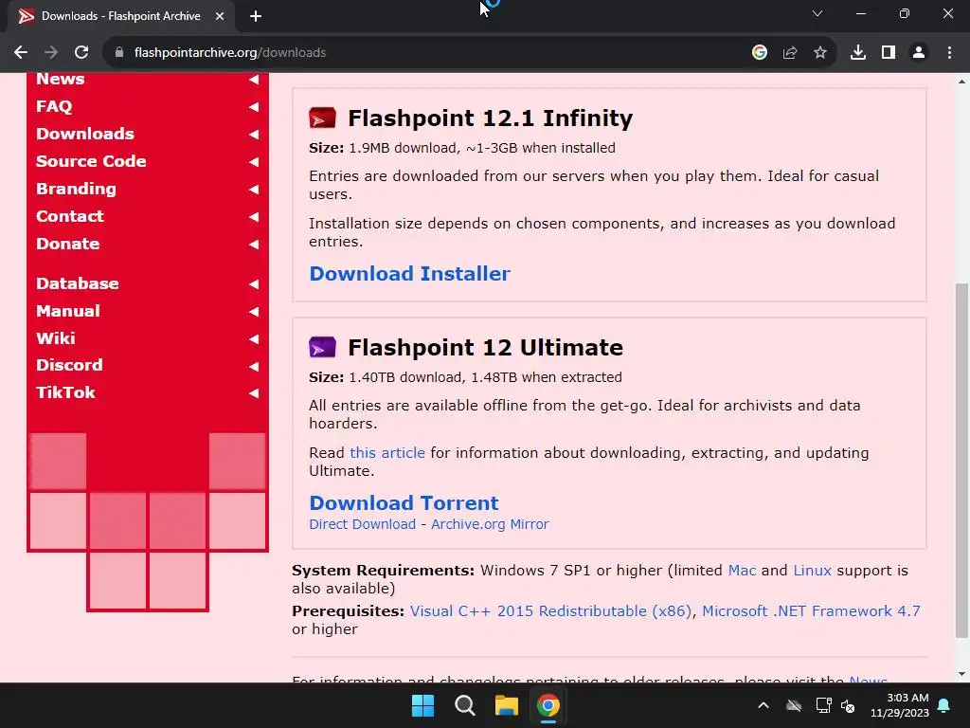970x728 pixels.
Task: Click the scrollbar up arrow
Action: coord(961,82)
